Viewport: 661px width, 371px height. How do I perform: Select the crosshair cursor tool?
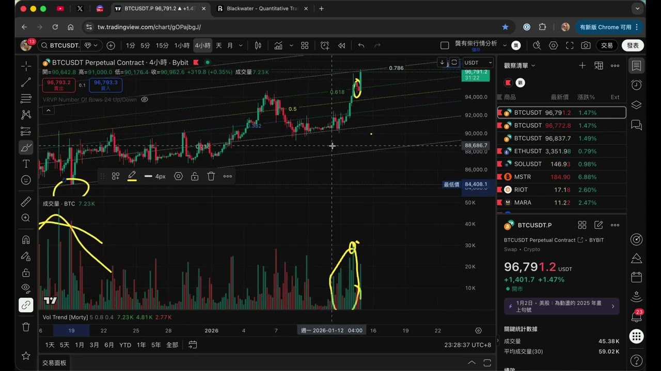[x=26, y=66]
